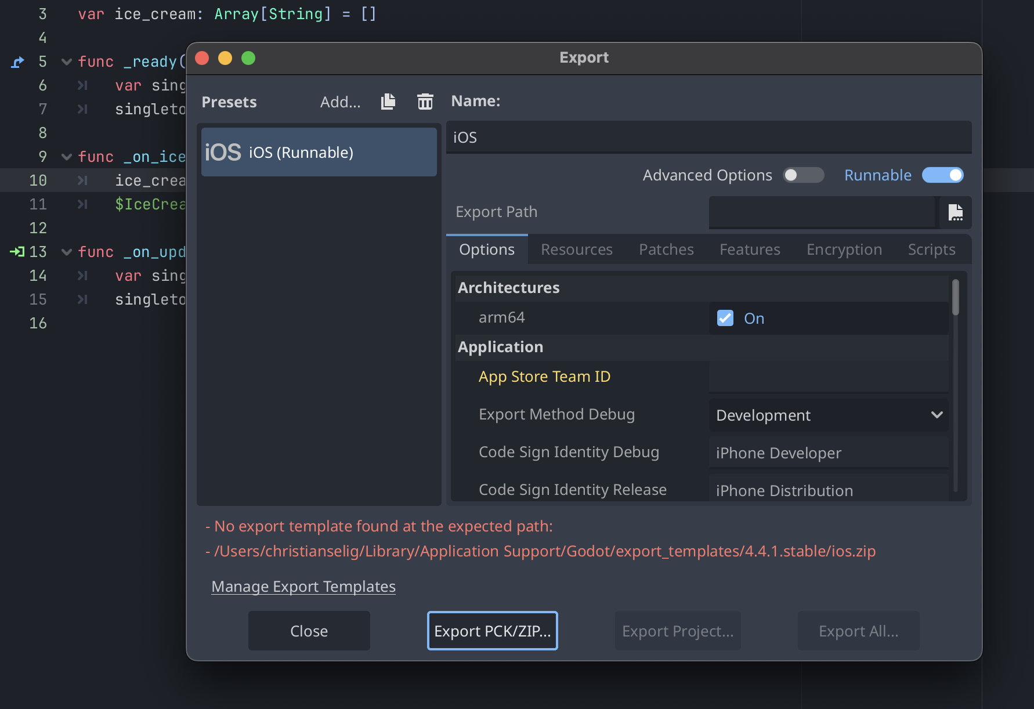Collapse the _ready function at line 5
This screenshot has width=1034, height=709.
point(67,62)
